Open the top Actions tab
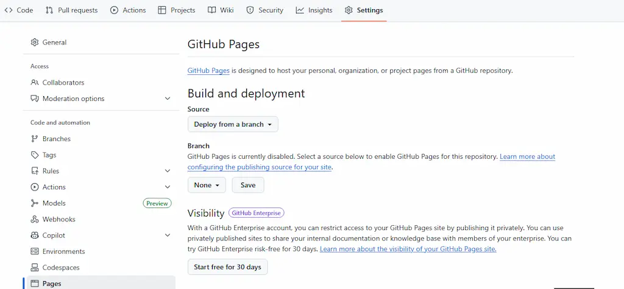Screen dimensions: 624x289 pyautogui.click(x=128, y=10)
